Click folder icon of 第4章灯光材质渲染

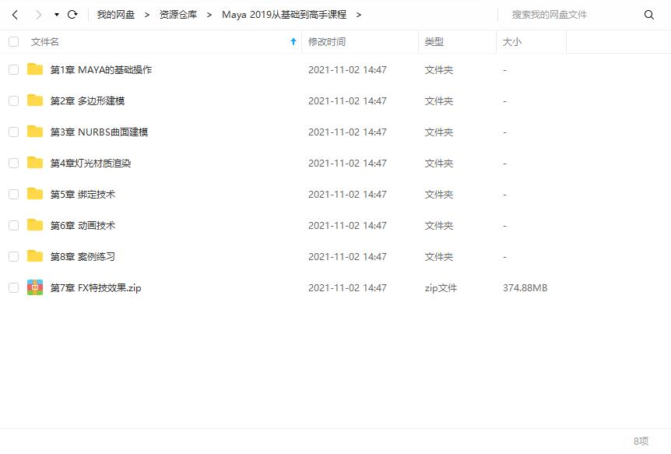click(35, 163)
